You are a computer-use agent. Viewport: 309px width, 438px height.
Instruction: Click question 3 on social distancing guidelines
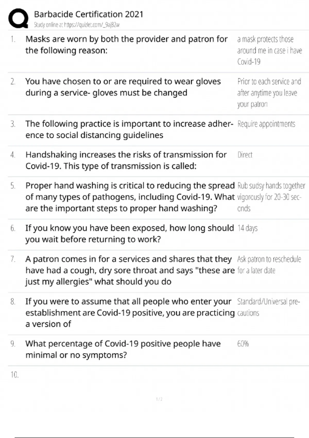tap(129, 129)
